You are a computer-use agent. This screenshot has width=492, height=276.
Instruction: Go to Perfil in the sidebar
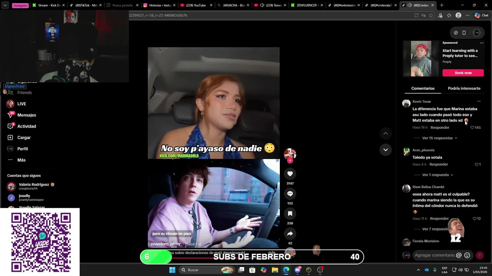22,149
